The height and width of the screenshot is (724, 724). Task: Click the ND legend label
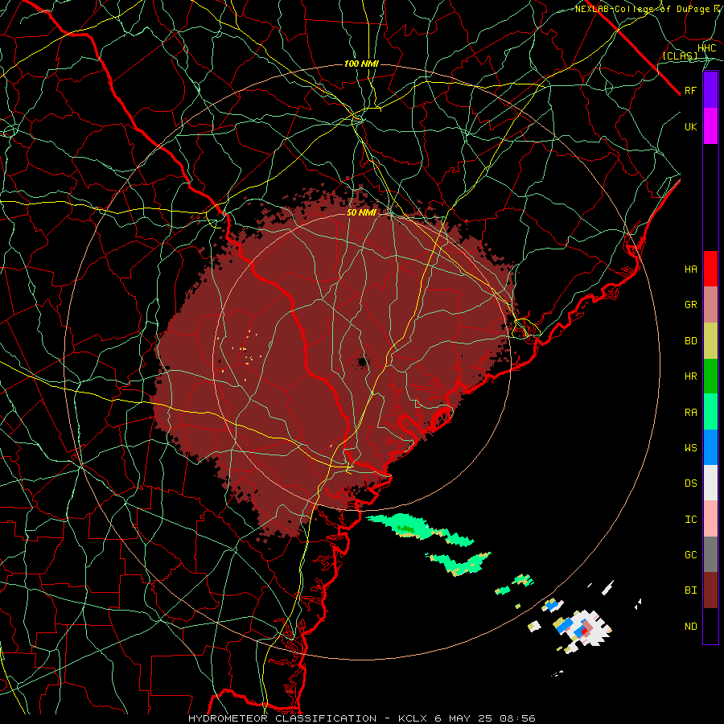point(691,627)
